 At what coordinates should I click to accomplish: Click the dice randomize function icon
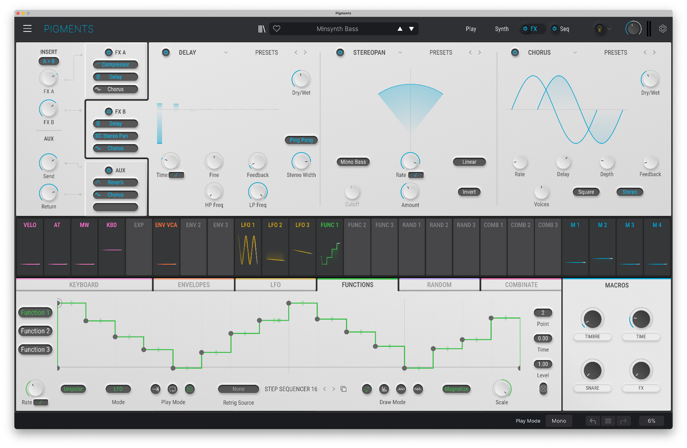(x=543, y=389)
